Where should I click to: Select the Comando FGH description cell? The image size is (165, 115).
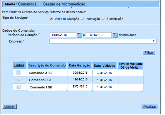tap(47, 87)
